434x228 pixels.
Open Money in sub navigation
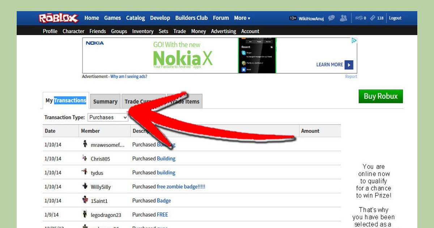(199, 31)
